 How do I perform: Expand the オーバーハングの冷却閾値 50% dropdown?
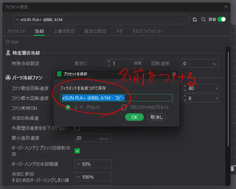click(x=93, y=164)
